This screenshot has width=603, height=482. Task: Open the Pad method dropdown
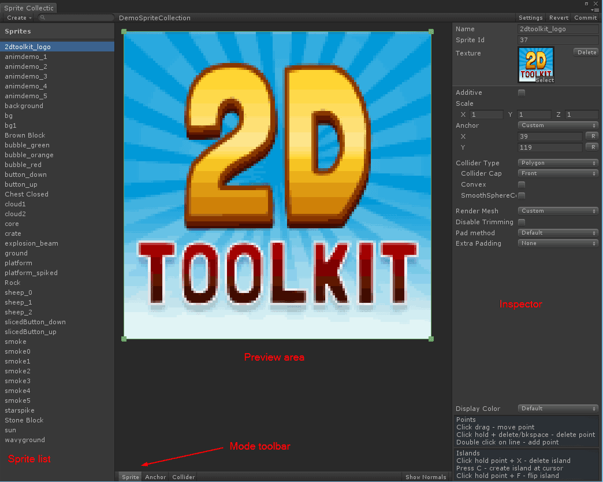tap(558, 233)
